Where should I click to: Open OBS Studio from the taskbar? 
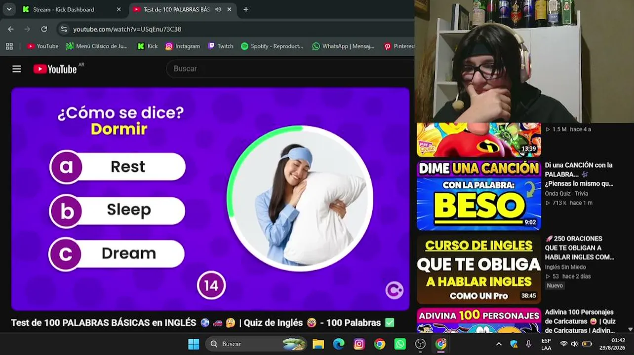421,344
